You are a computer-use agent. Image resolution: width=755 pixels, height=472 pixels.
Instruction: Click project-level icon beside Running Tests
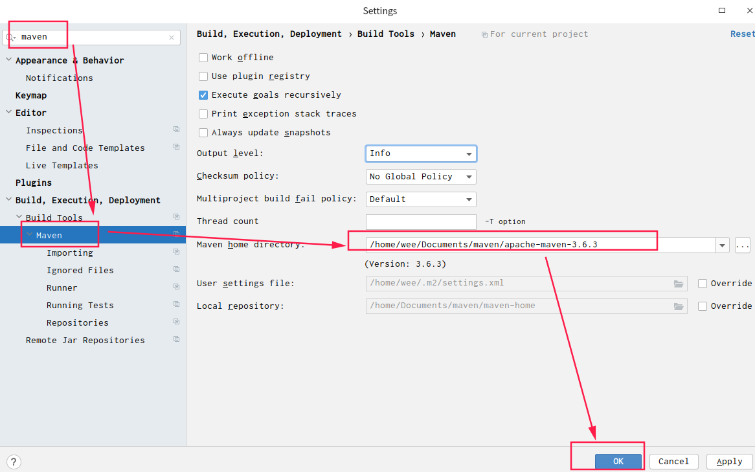pos(176,304)
